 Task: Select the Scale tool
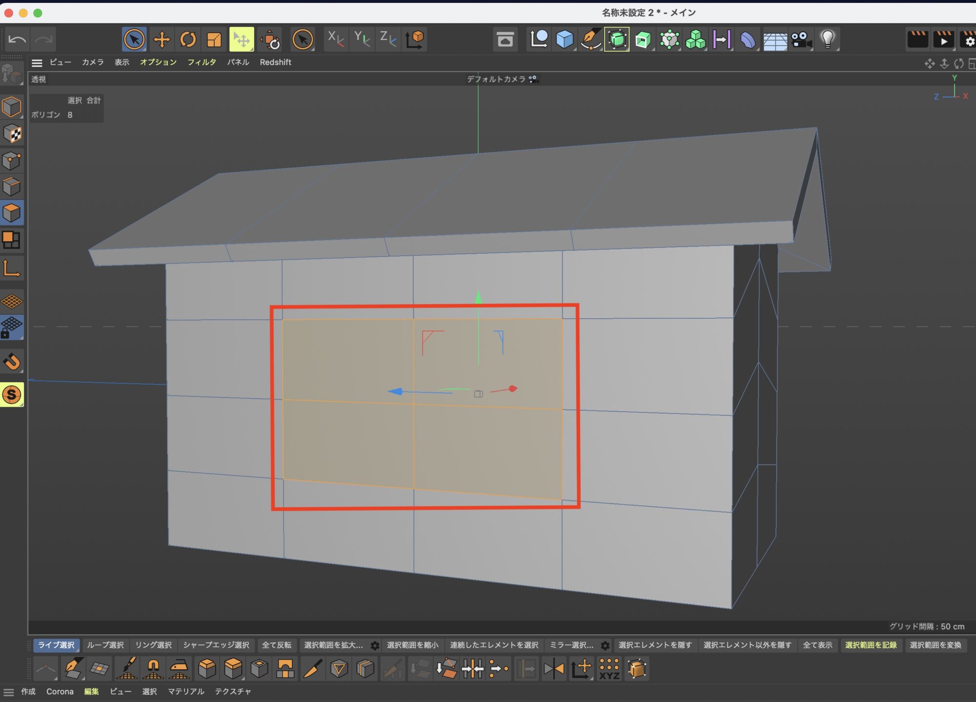click(214, 40)
